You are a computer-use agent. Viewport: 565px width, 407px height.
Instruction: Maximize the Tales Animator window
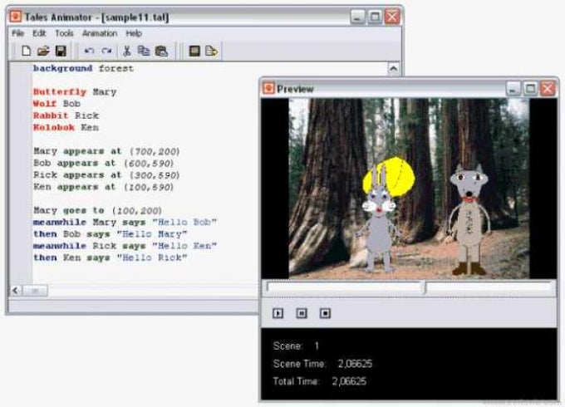[x=375, y=17]
